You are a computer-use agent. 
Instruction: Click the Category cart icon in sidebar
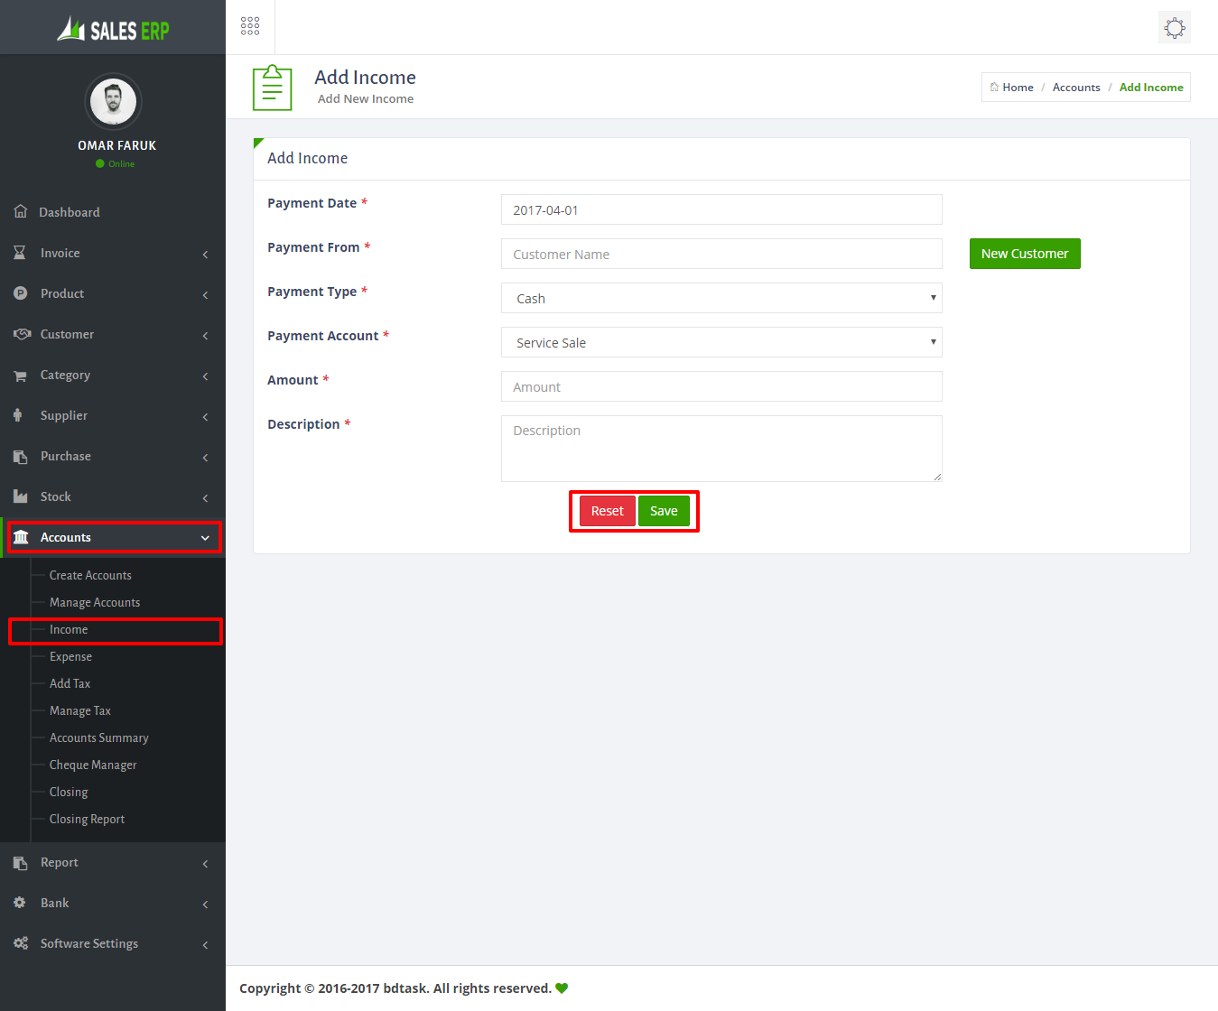20,376
